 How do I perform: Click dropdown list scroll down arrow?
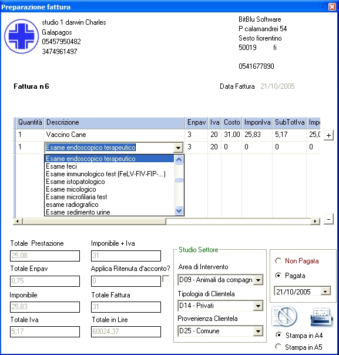(x=179, y=211)
